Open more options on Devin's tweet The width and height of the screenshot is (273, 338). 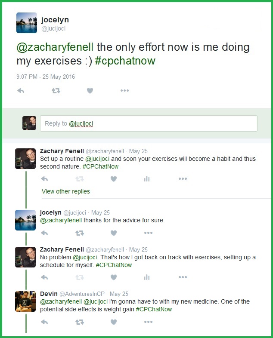coord(148,322)
